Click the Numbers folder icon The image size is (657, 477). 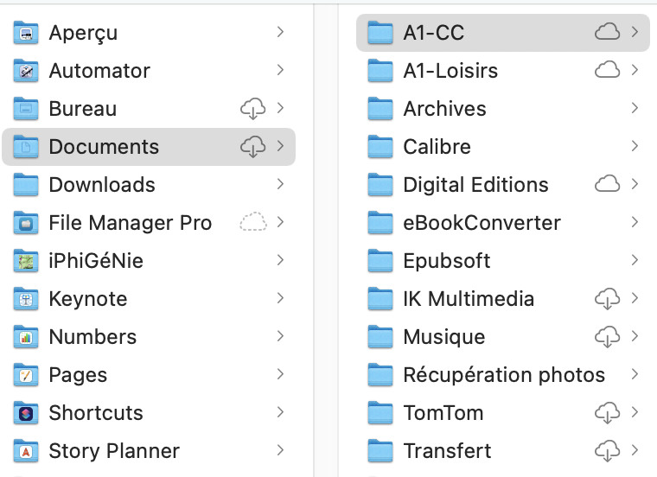(27, 337)
